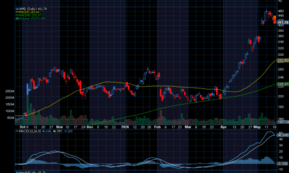
Task: Click the -0.109 histogram value tag
Action: (283, 164)
